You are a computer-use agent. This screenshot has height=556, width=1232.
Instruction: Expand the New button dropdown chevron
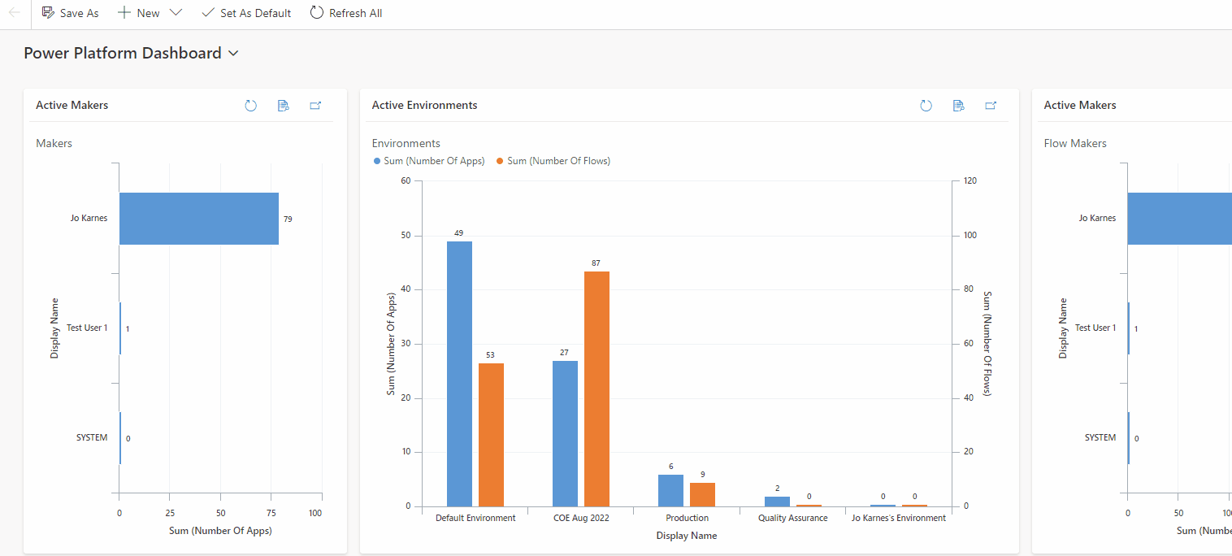click(x=176, y=13)
